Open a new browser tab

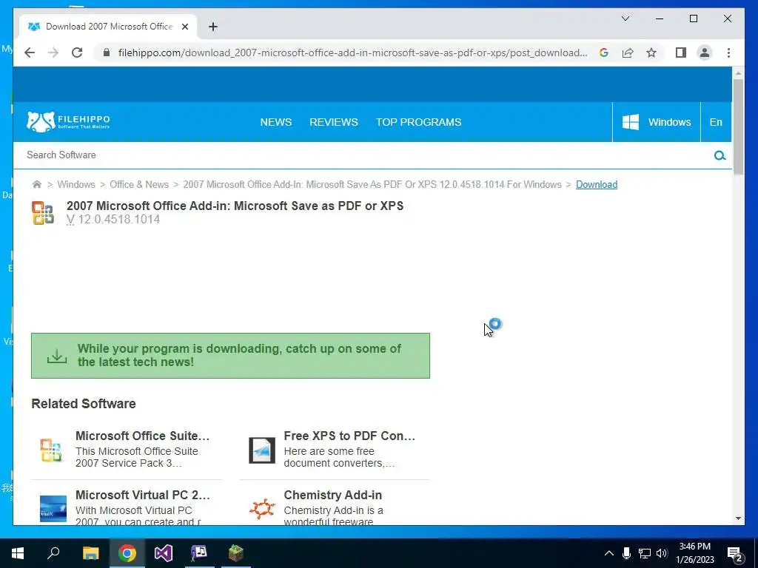click(x=213, y=27)
